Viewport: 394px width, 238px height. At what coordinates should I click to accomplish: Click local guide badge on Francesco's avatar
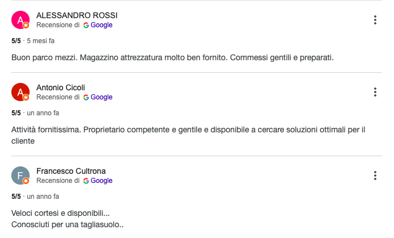click(x=26, y=181)
